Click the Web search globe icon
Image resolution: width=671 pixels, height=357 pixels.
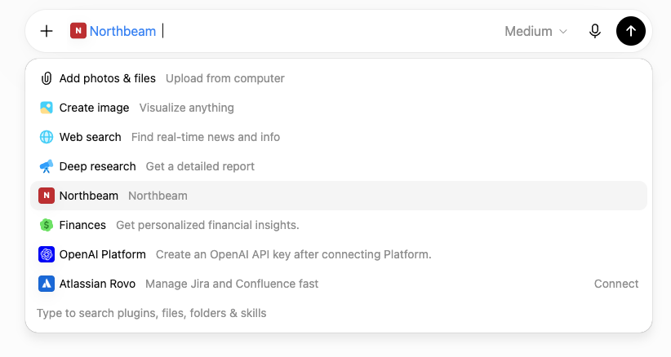(47, 137)
